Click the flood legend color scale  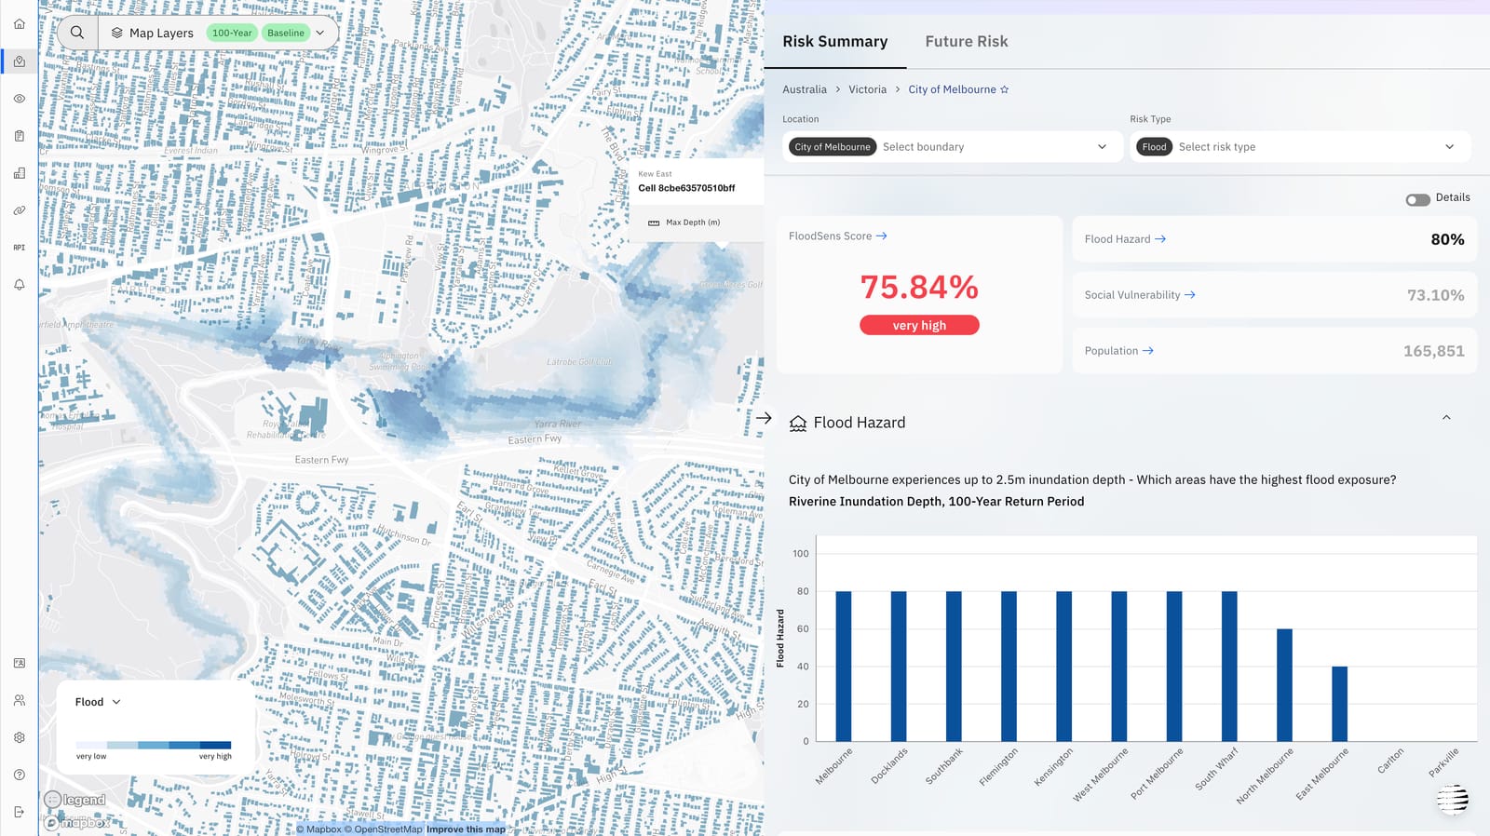click(154, 745)
